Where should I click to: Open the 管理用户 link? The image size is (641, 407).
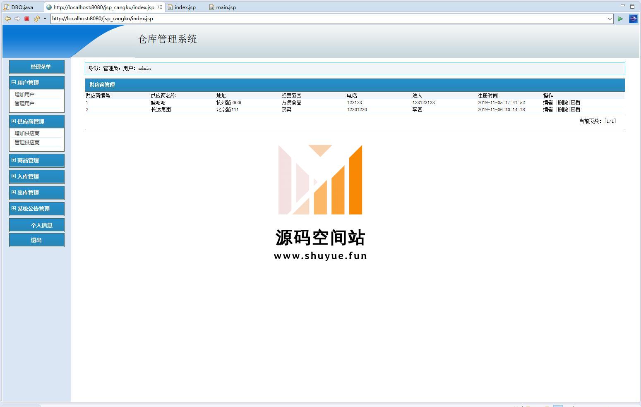tap(24, 103)
